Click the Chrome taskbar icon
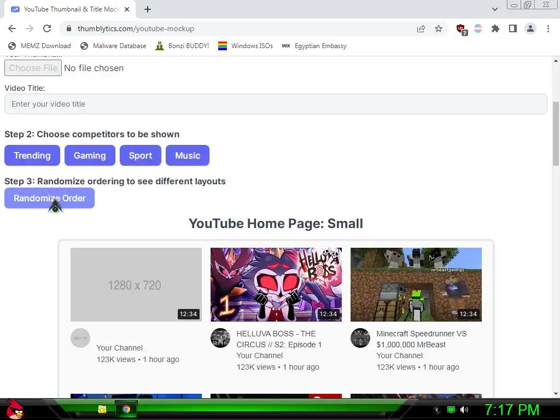This screenshot has width=560, height=420. click(126, 409)
